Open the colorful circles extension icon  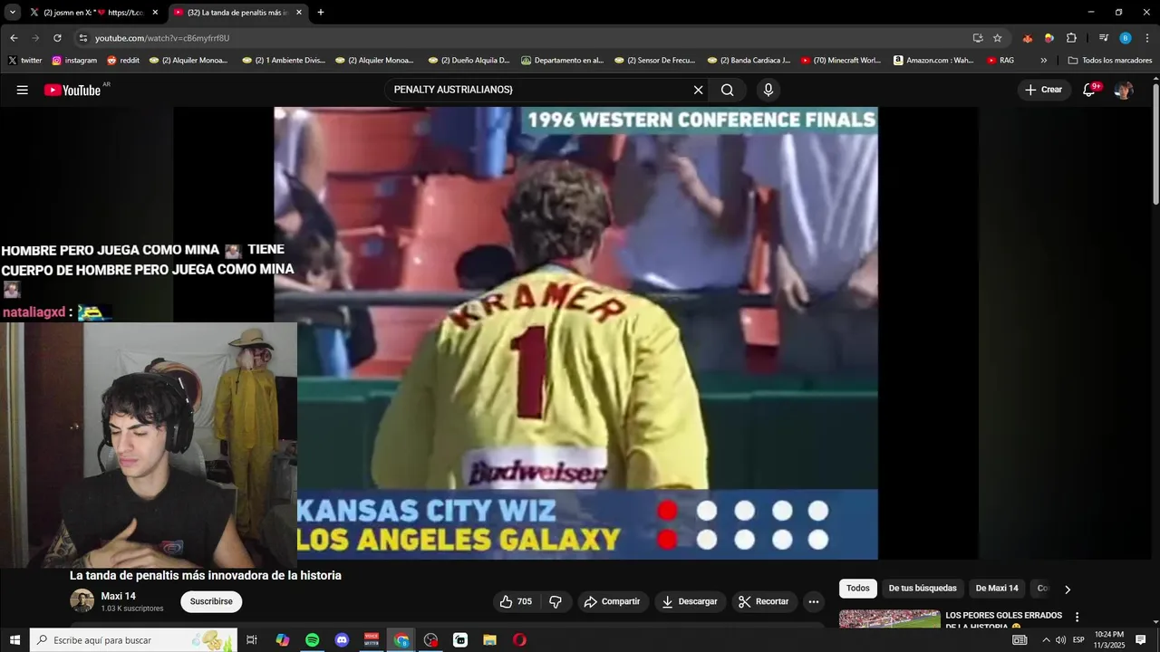[x=1049, y=38]
